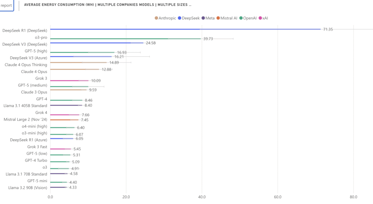373x204 pixels.
Task: Click the Llama 3.1 405B Standard bar
Action: [x=64, y=105]
